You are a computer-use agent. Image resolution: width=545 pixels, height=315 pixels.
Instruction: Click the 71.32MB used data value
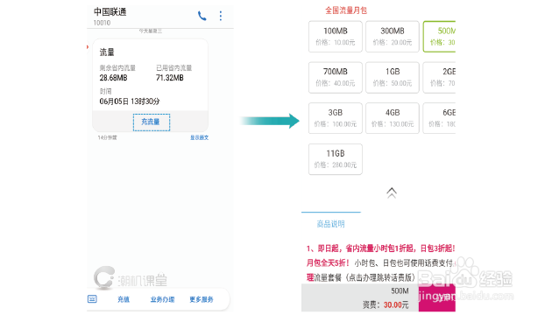click(x=170, y=78)
